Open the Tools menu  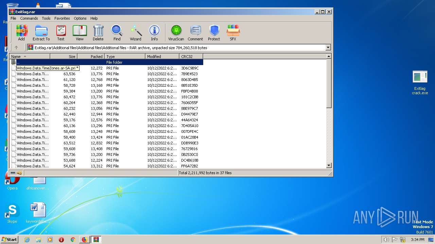tap(46, 18)
